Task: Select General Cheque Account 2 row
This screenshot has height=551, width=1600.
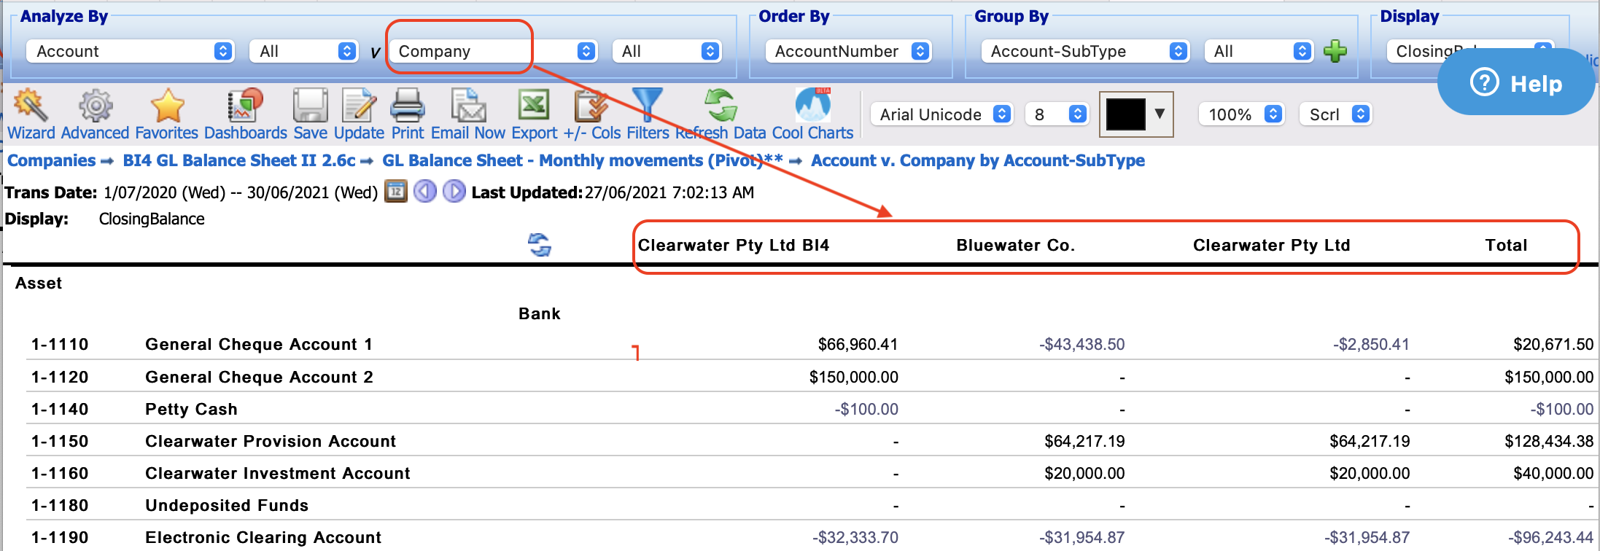Action: click(811, 377)
